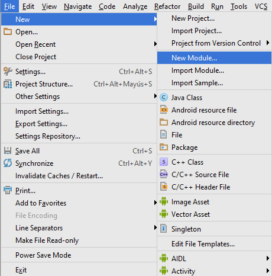Screen dimensions: 272x276
Task: Click the Save All floppy disk icon
Action: coord(8,150)
